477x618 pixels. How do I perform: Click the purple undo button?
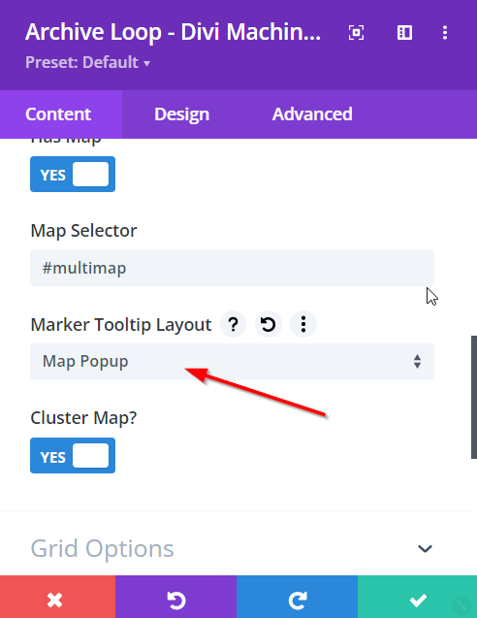coord(176,597)
